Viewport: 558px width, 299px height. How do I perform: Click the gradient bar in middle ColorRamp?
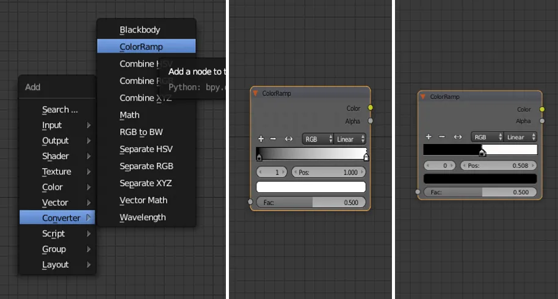click(x=311, y=153)
